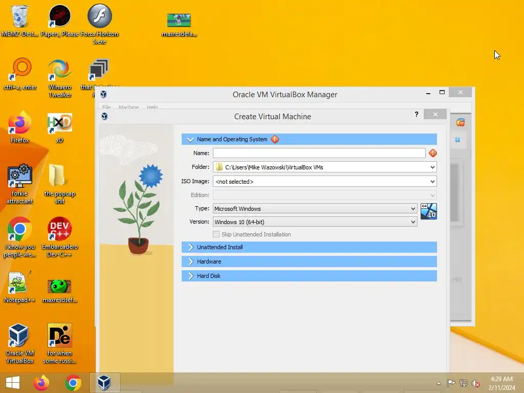The image size is (524, 393).
Task: Open the Windows Start button
Action: 13,383
